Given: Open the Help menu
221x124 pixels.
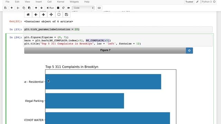Looking at the screenshot, I should click(x=87, y=2).
